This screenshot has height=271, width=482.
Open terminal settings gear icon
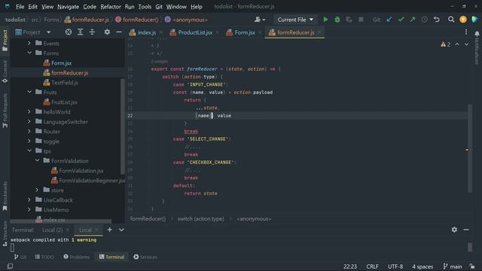click(454, 230)
